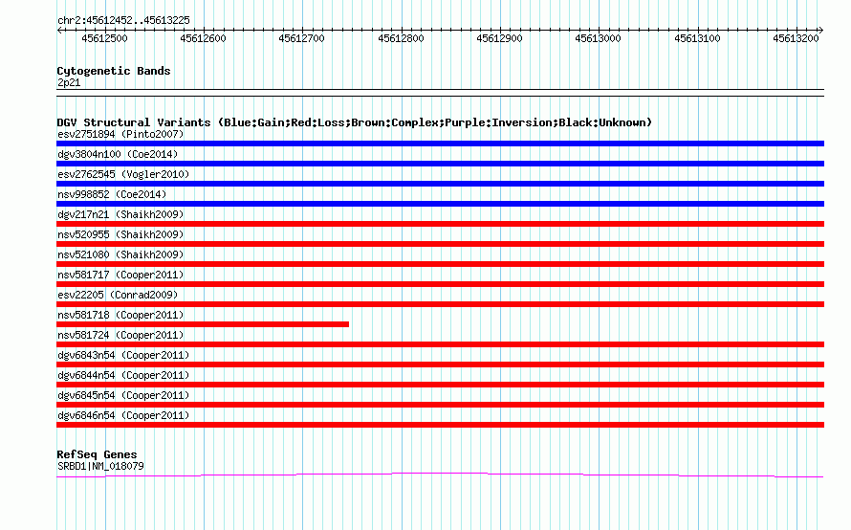The height and width of the screenshot is (530, 851).
Task: Click red bar below dgv6844n54
Action: tap(440, 385)
